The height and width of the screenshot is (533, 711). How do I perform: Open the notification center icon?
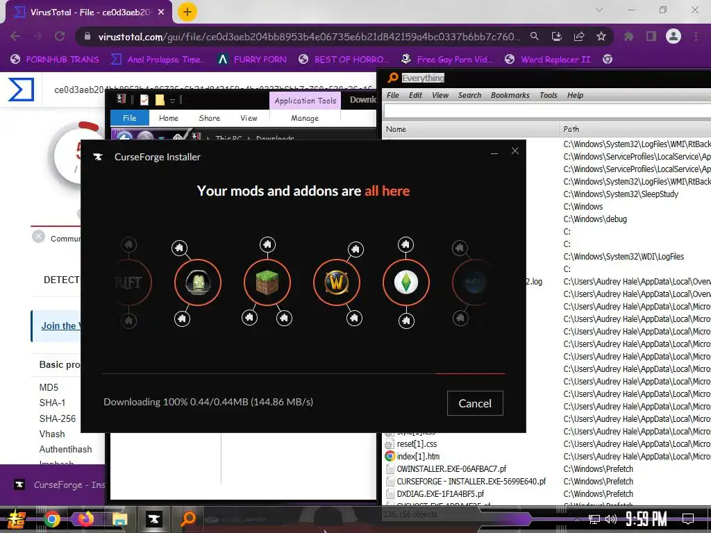688,519
